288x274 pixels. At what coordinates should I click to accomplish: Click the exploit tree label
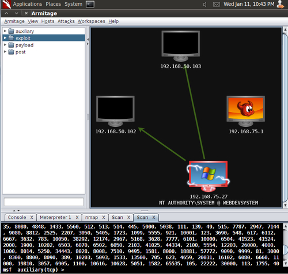(23, 38)
